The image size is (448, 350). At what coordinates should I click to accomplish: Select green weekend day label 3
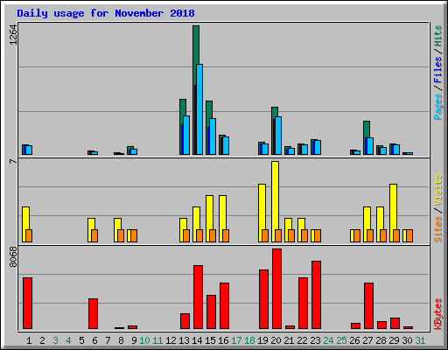pos(55,340)
